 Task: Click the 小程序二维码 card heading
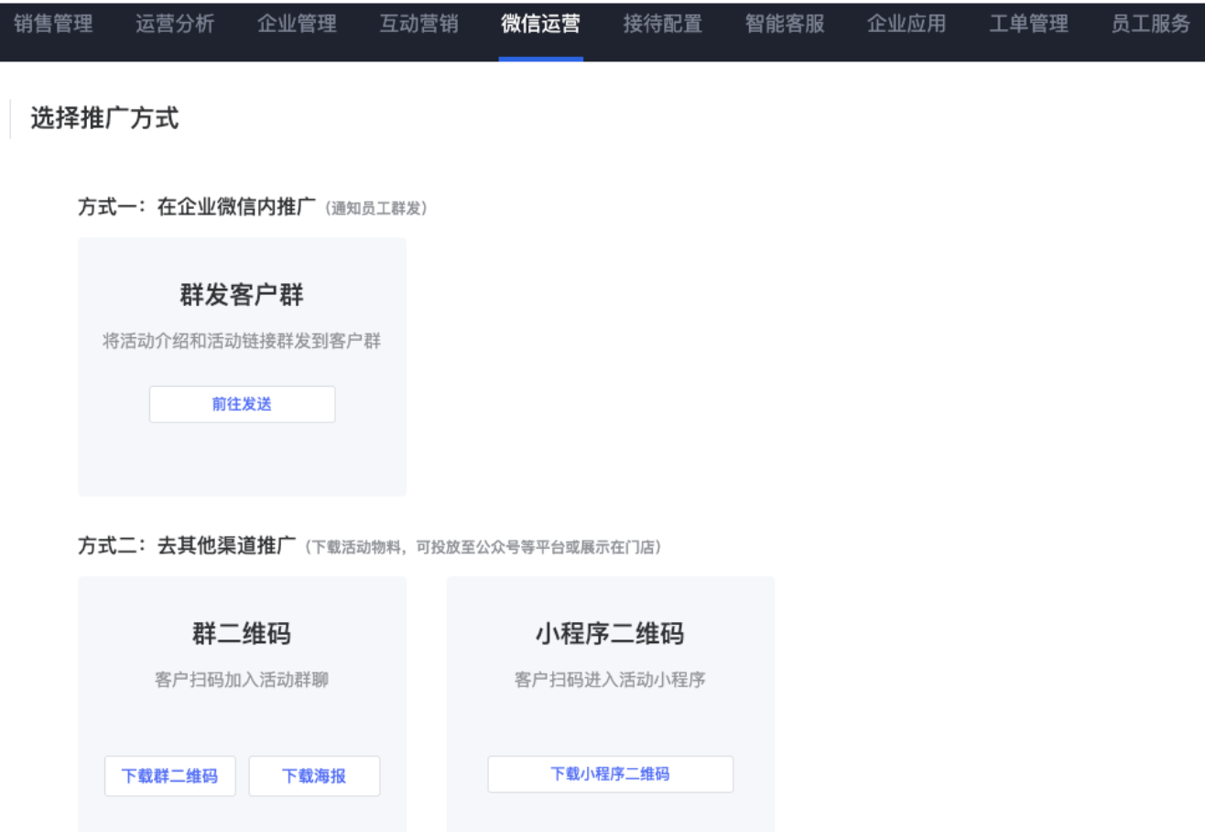[610, 633]
